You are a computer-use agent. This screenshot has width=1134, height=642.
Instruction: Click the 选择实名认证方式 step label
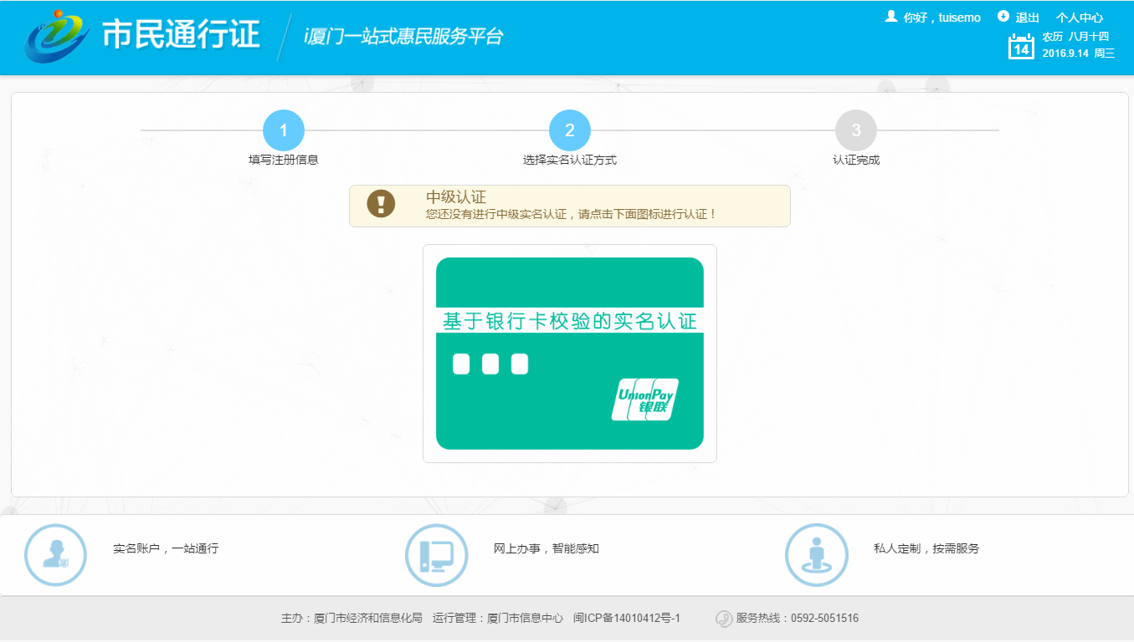[x=570, y=160]
